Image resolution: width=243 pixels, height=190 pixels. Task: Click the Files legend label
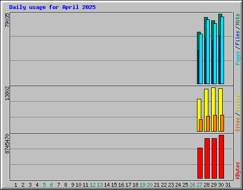pyautogui.click(x=238, y=38)
